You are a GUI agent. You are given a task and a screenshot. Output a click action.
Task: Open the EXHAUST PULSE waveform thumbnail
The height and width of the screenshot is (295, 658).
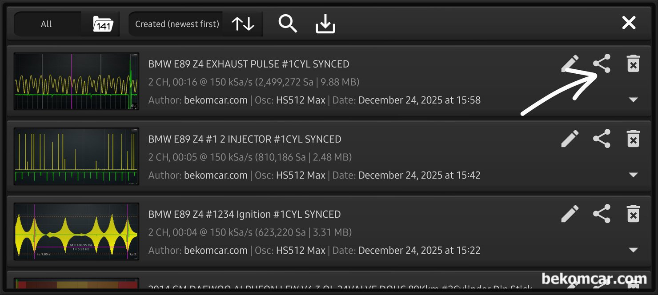(x=76, y=81)
